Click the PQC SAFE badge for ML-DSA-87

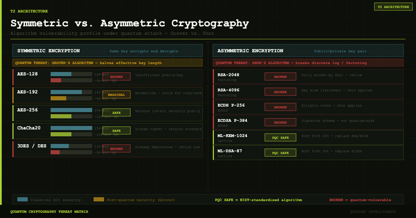pyautogui.click(x=280, y=153)
